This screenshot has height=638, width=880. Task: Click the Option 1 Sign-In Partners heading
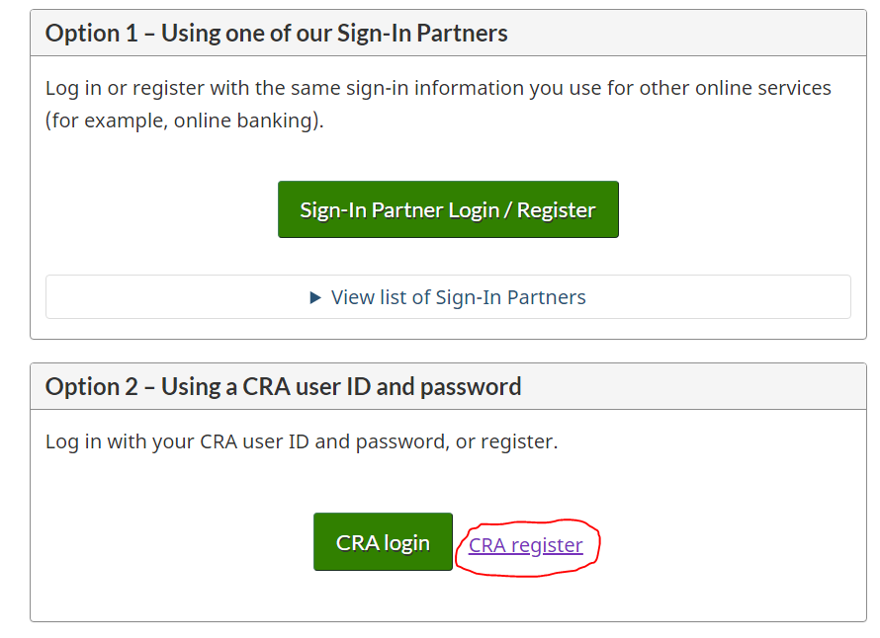tap(276, 33)
